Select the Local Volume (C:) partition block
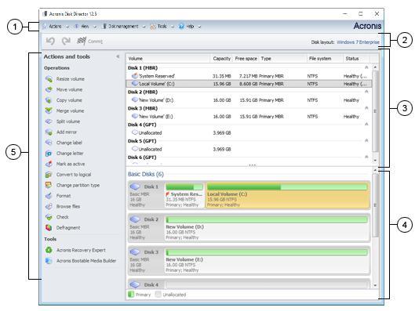This screenshot has width=415, height=311. coord(287,195)
